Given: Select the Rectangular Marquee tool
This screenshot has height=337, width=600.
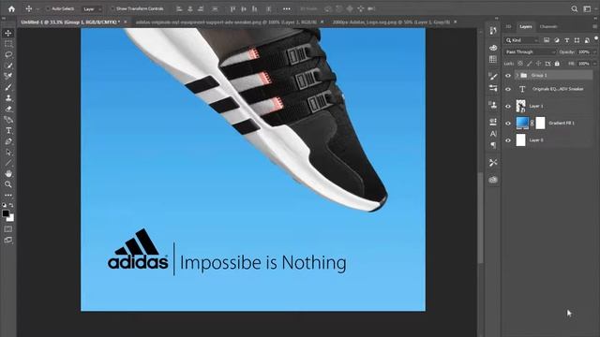Looking at the screenshot, I should (8, 44).
